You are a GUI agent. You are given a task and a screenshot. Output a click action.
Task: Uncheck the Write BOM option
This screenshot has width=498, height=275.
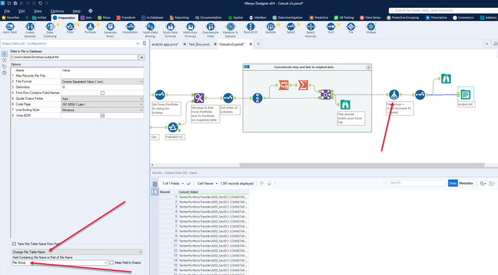(x=101, y=116)
